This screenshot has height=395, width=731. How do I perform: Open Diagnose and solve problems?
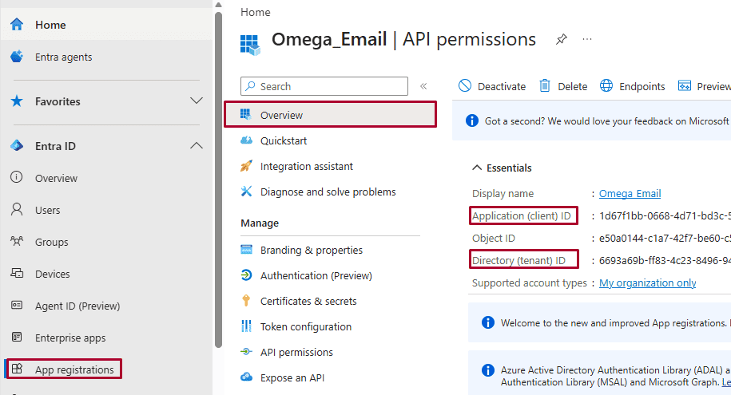click(x=330, y=192)
